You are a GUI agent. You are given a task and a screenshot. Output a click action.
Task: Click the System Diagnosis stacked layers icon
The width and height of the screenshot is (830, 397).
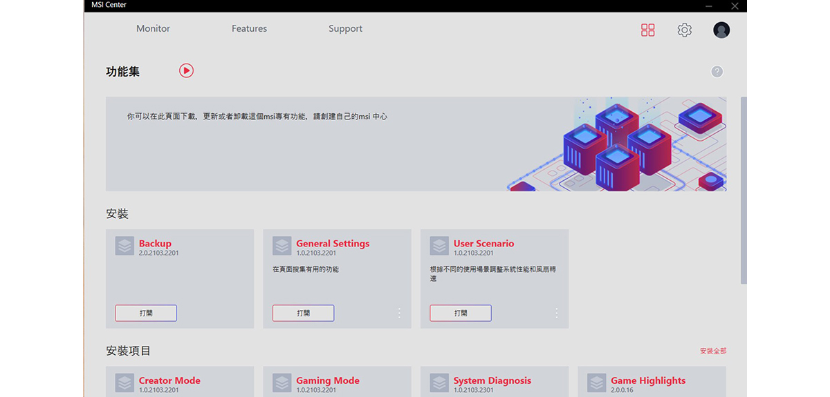(439, 383)
